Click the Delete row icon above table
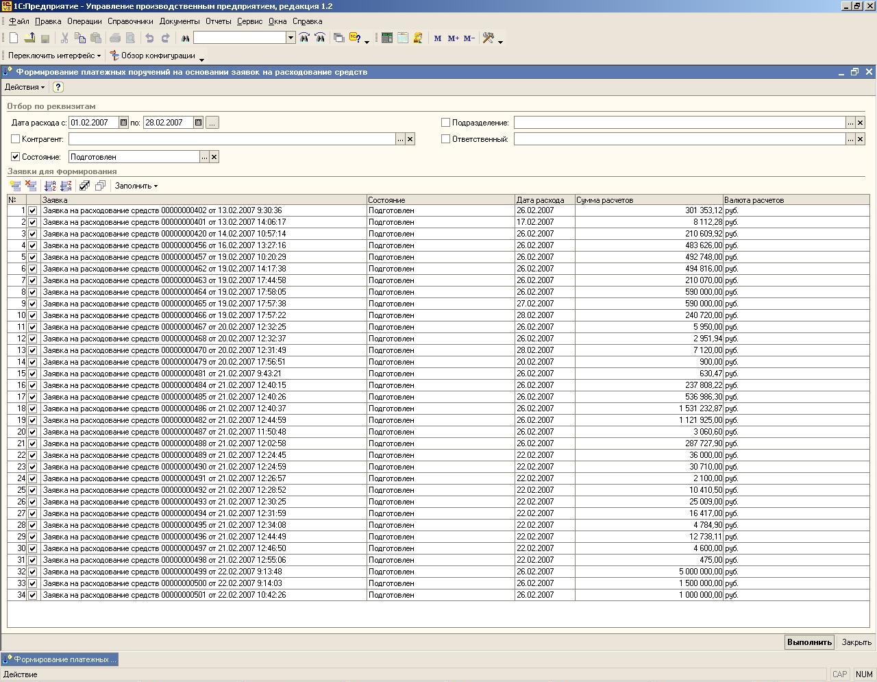The height and width of the screenshot is (682, 877). [x=31, y=186]
